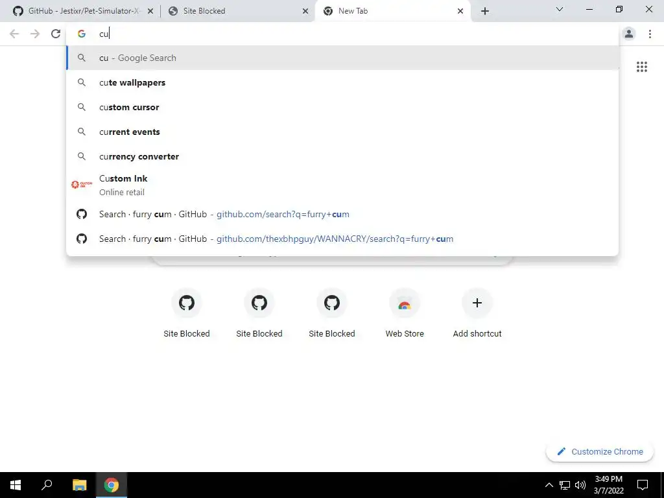Image resolution: width=664 pixels, height=498 pixels.
Task: Open the Windows notification center icon
Action: pos(643,485)
